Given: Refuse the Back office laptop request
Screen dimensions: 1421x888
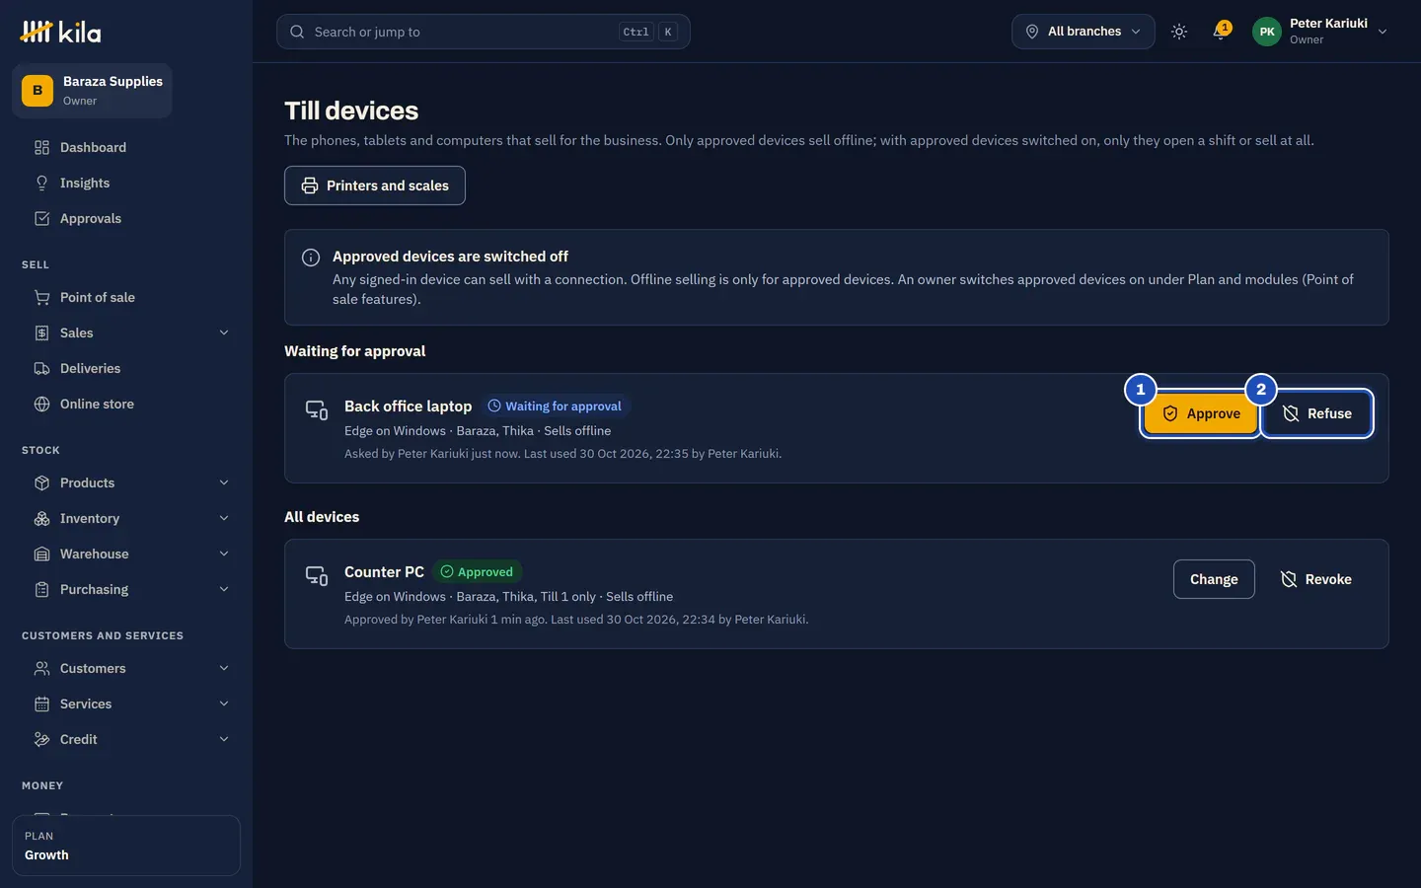Looking at the screenshot, I should [x=1316, y=413].
